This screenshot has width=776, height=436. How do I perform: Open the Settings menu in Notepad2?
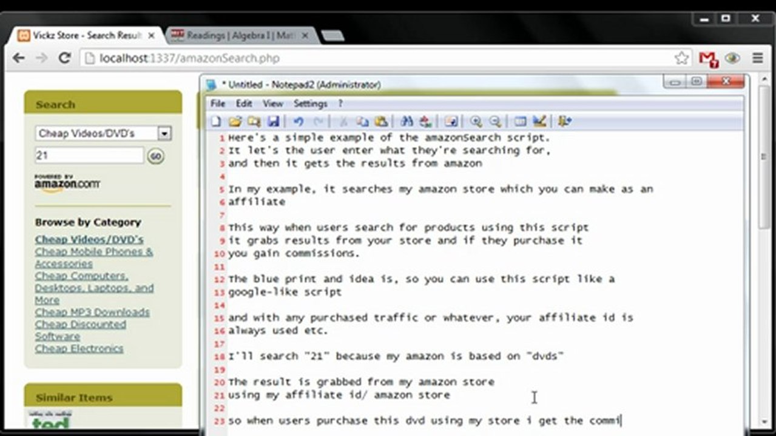point(311,104)
